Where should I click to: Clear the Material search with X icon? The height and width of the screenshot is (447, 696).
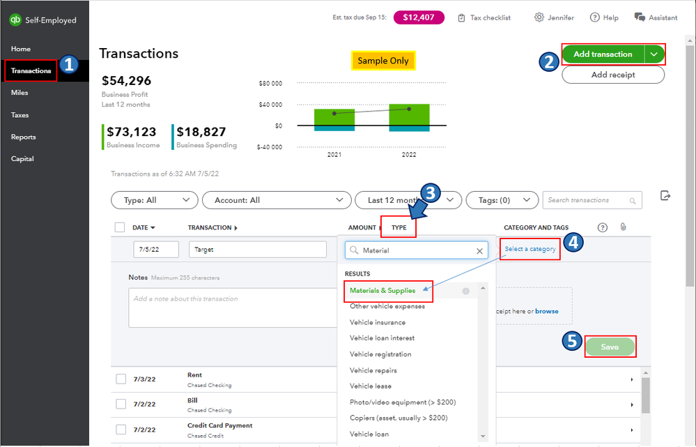point(479,250)
